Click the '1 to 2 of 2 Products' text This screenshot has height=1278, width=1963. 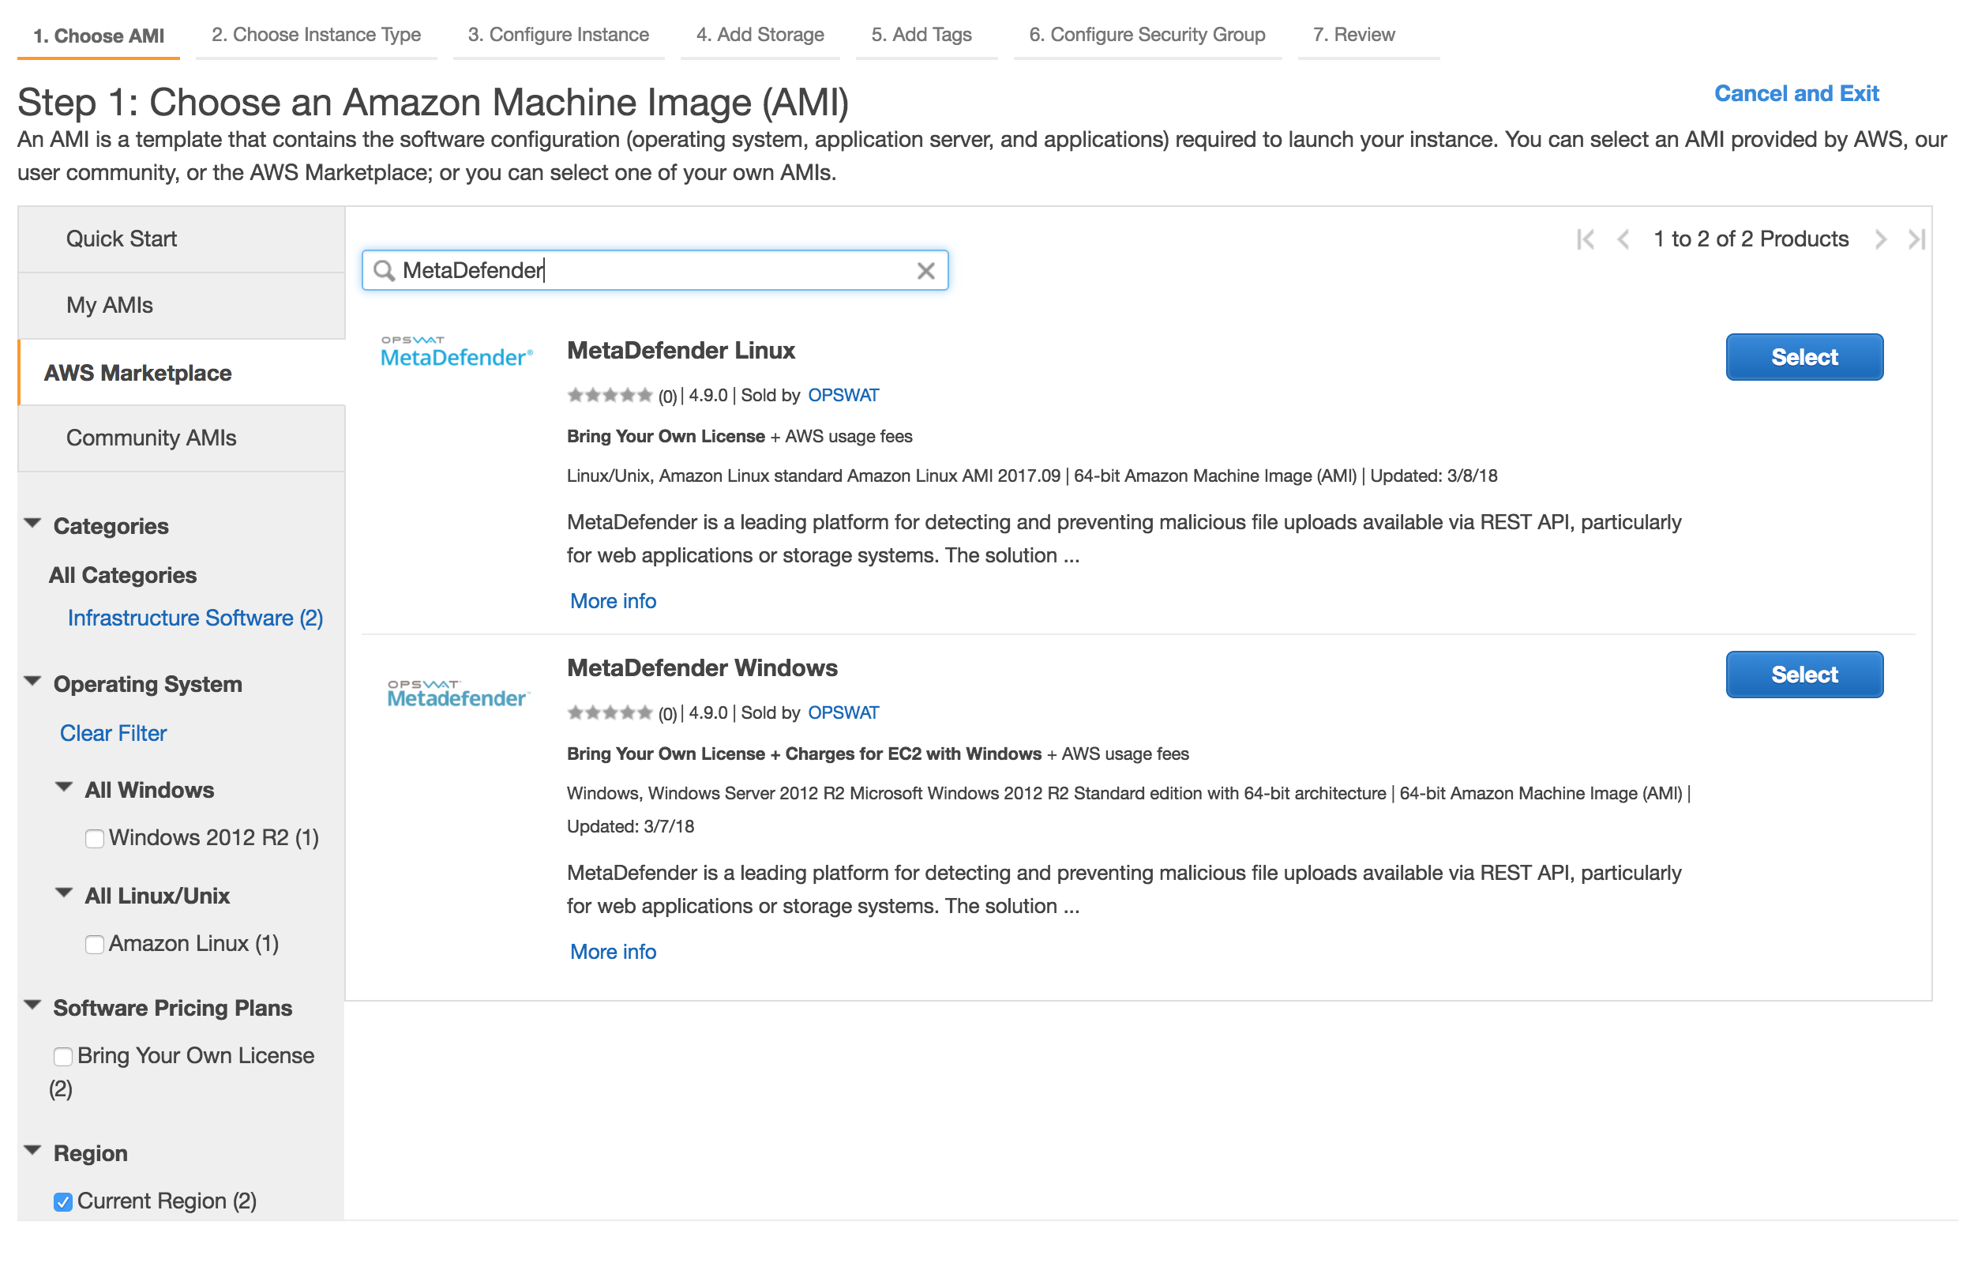pyautogui.click(x=1753, y=239)
